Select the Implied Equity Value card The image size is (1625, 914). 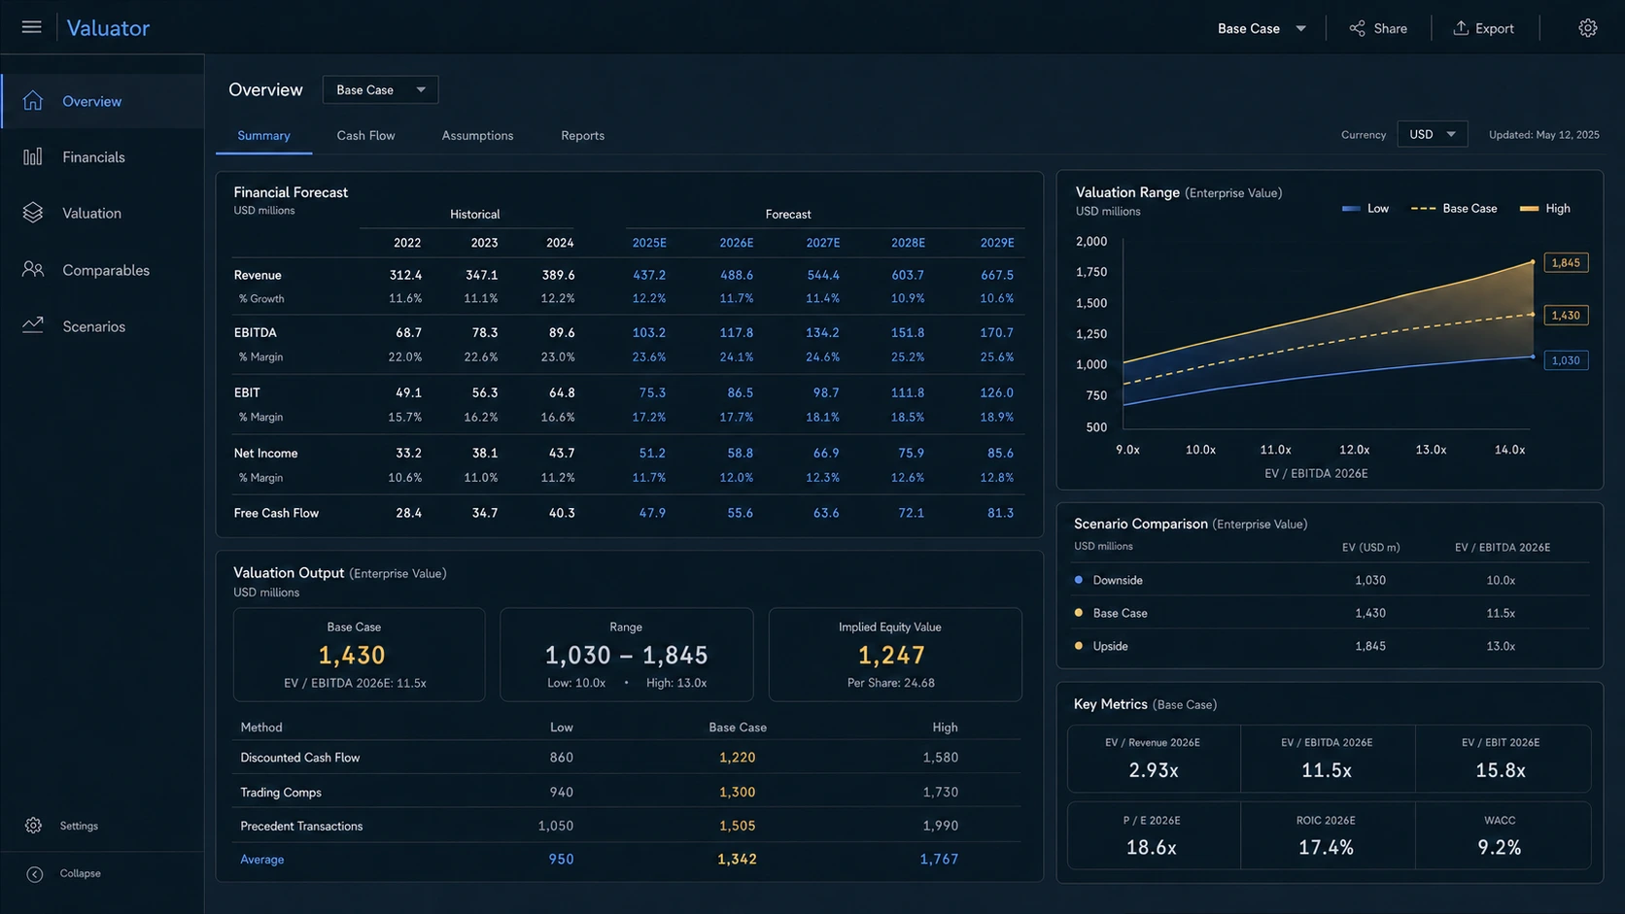tap(895, 655)
